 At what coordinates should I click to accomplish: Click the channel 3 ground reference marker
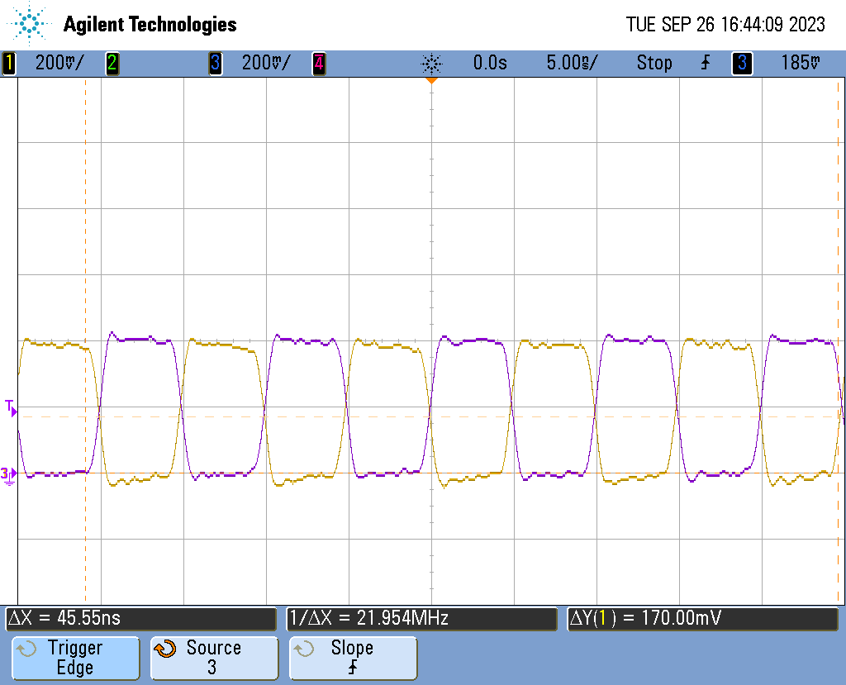point(8,476)
